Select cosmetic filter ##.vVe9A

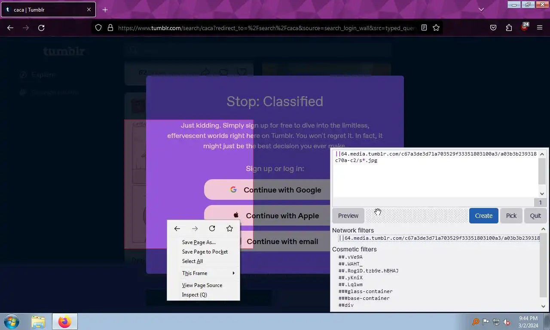[x=350, y=257]
